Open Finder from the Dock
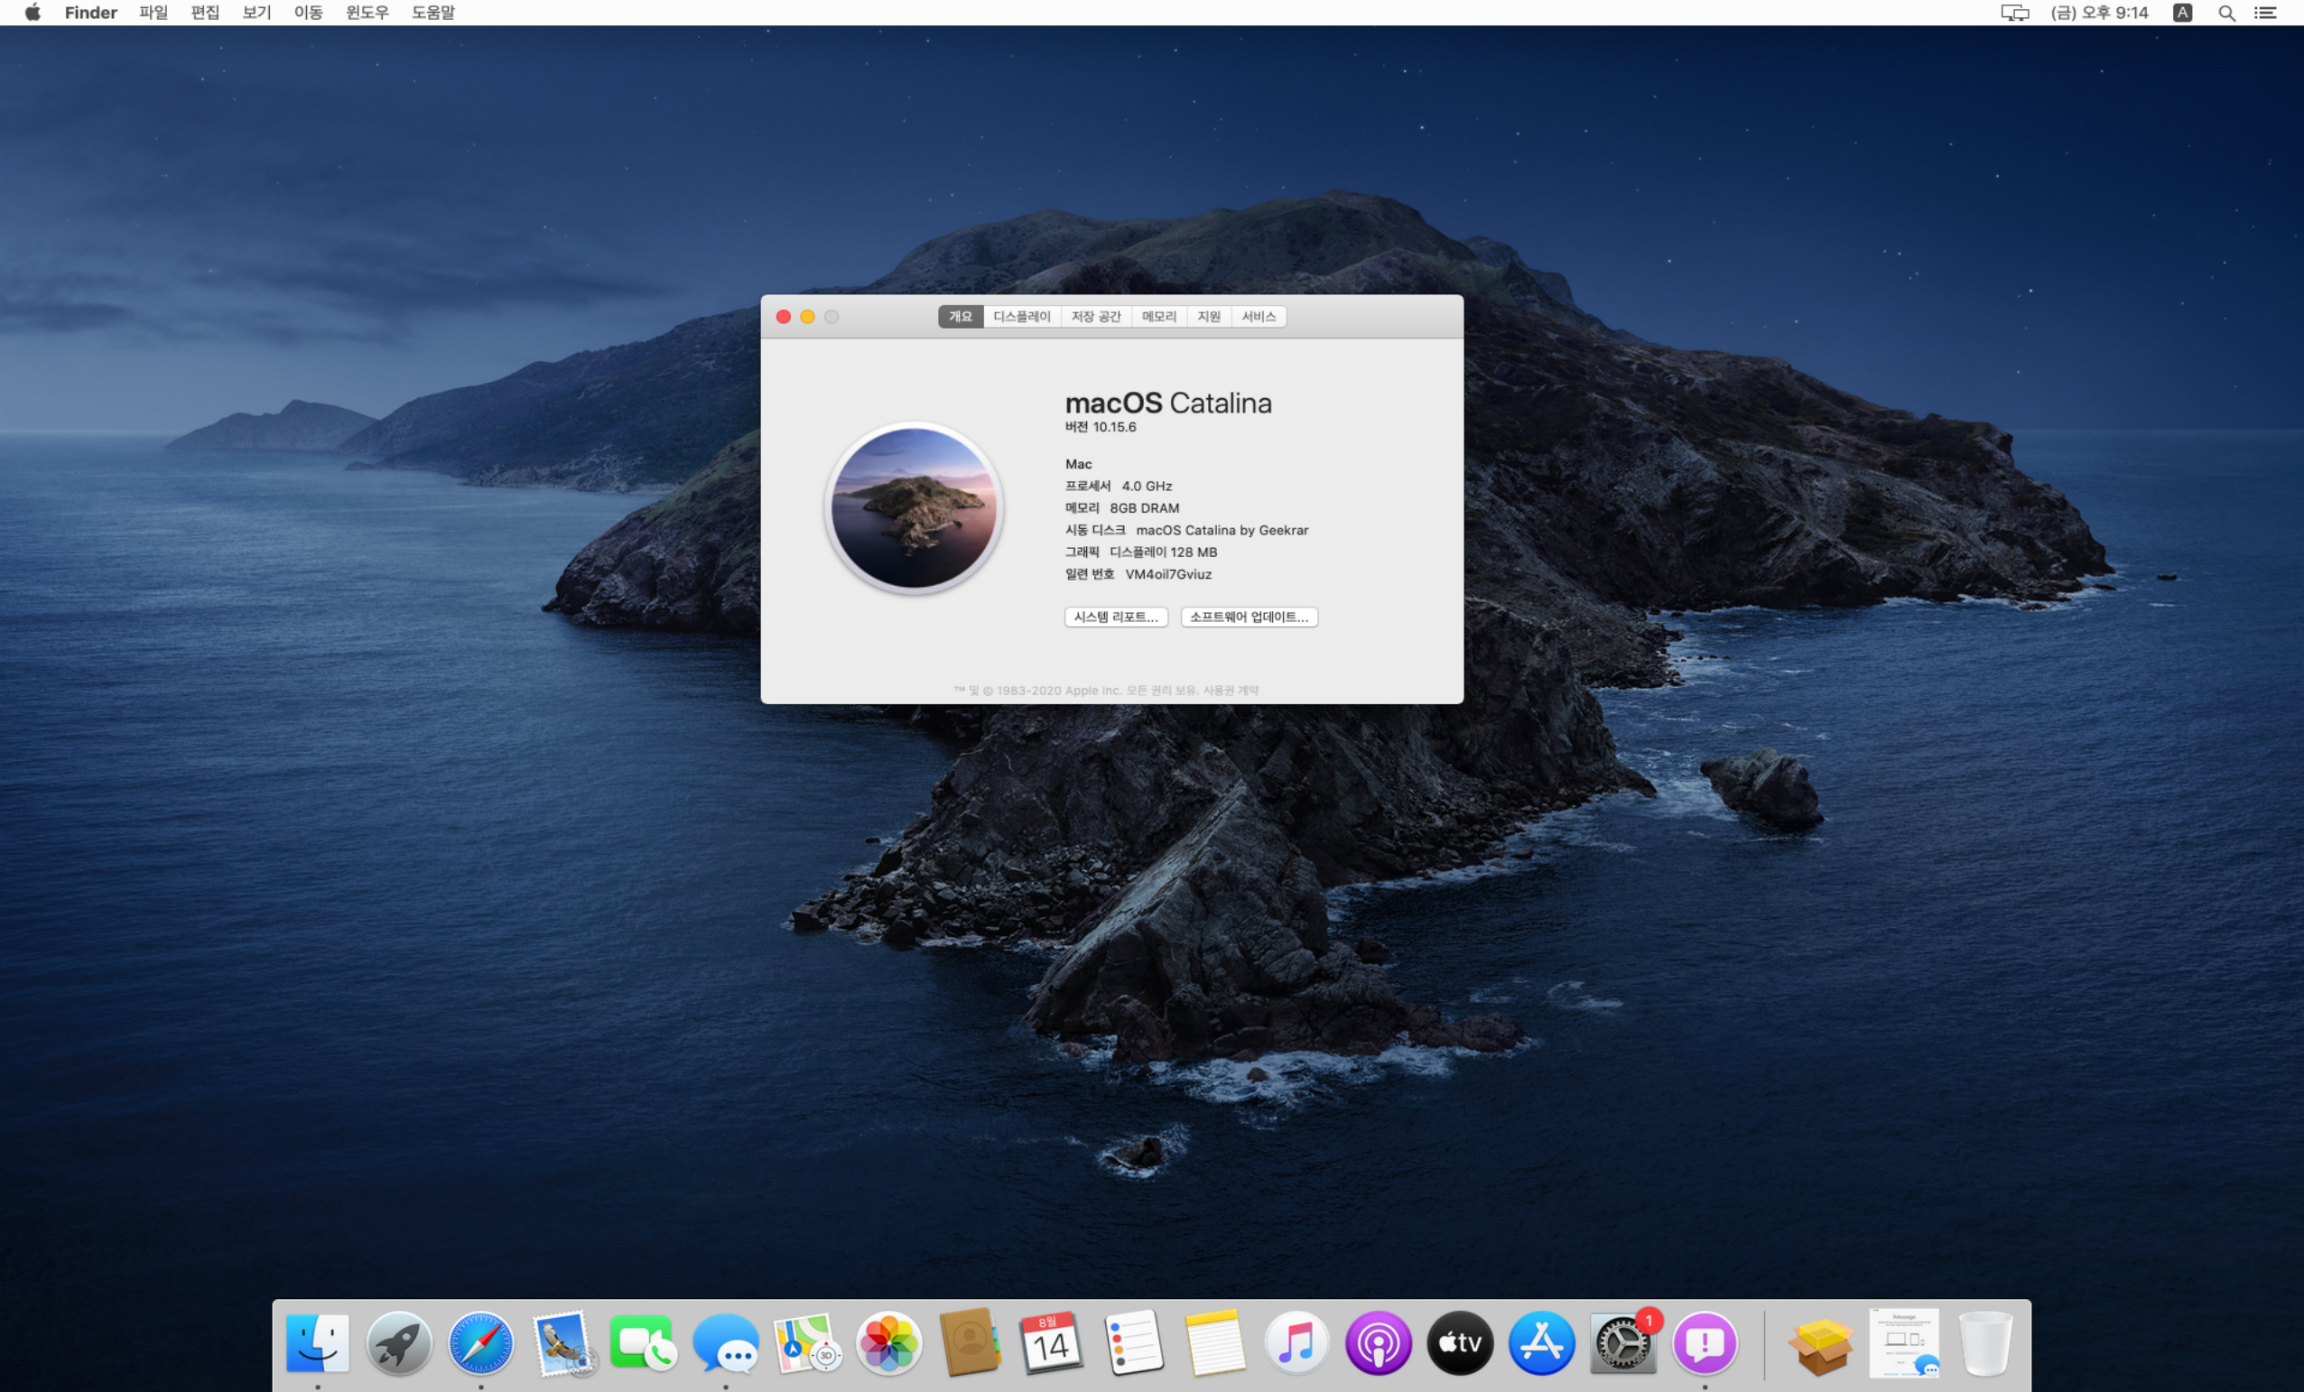This screenshot has height=1392, width=2304. [x=317, y=1342]
